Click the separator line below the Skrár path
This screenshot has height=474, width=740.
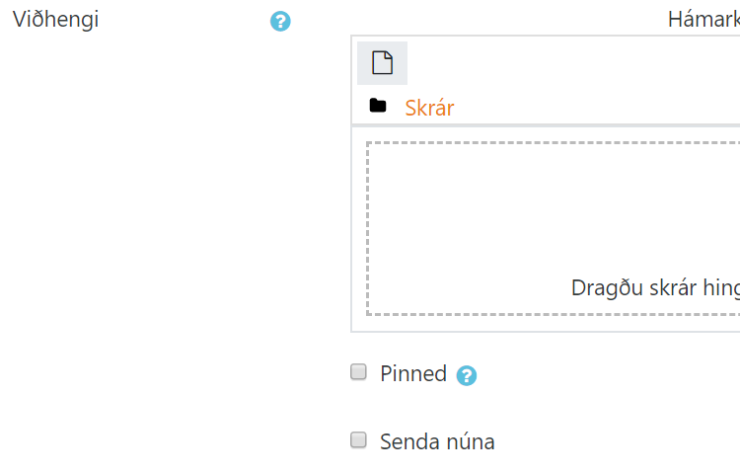pos(543,125)
